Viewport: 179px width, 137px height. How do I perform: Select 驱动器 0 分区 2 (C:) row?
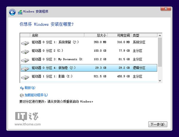point(89,51)
